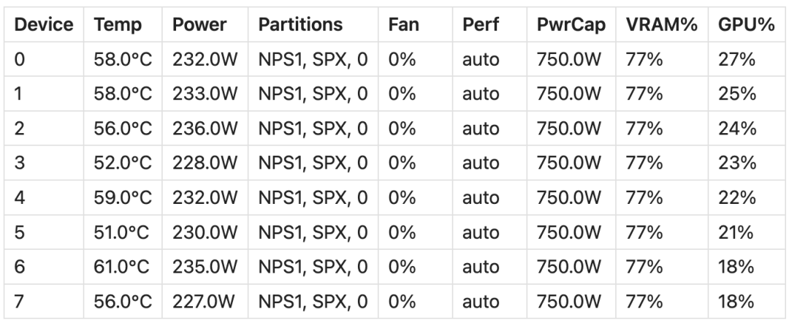Click the Fan column header
This screenshot has height=323, width=789.
(415, 24)
